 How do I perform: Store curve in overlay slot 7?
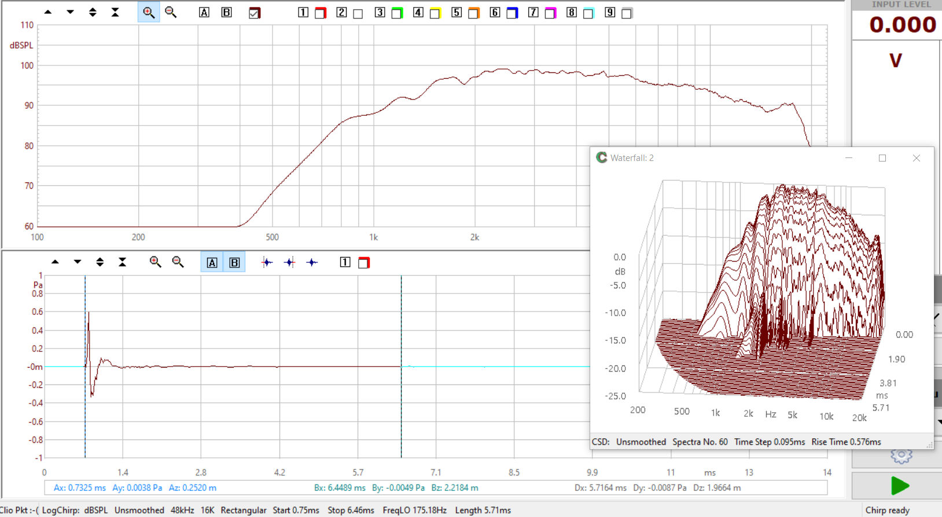tap(533, 12)
